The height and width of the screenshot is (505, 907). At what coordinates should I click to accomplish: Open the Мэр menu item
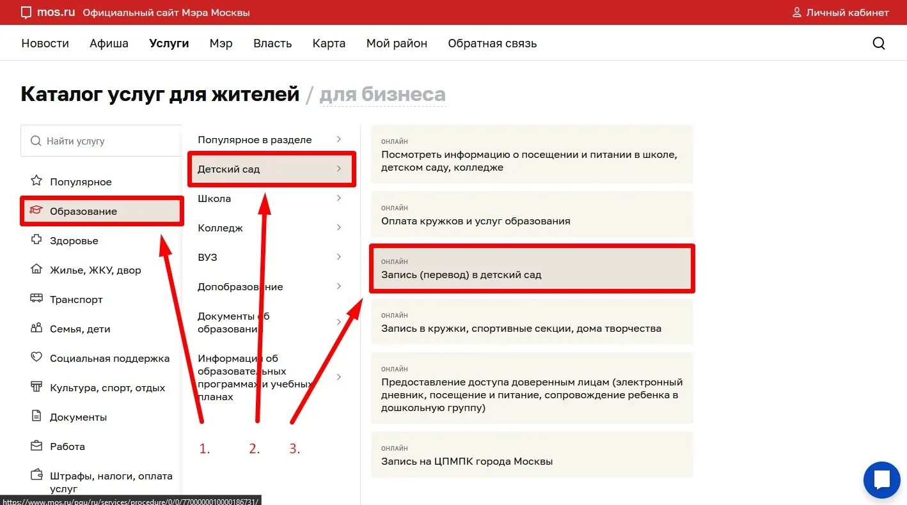pos(221,43)
